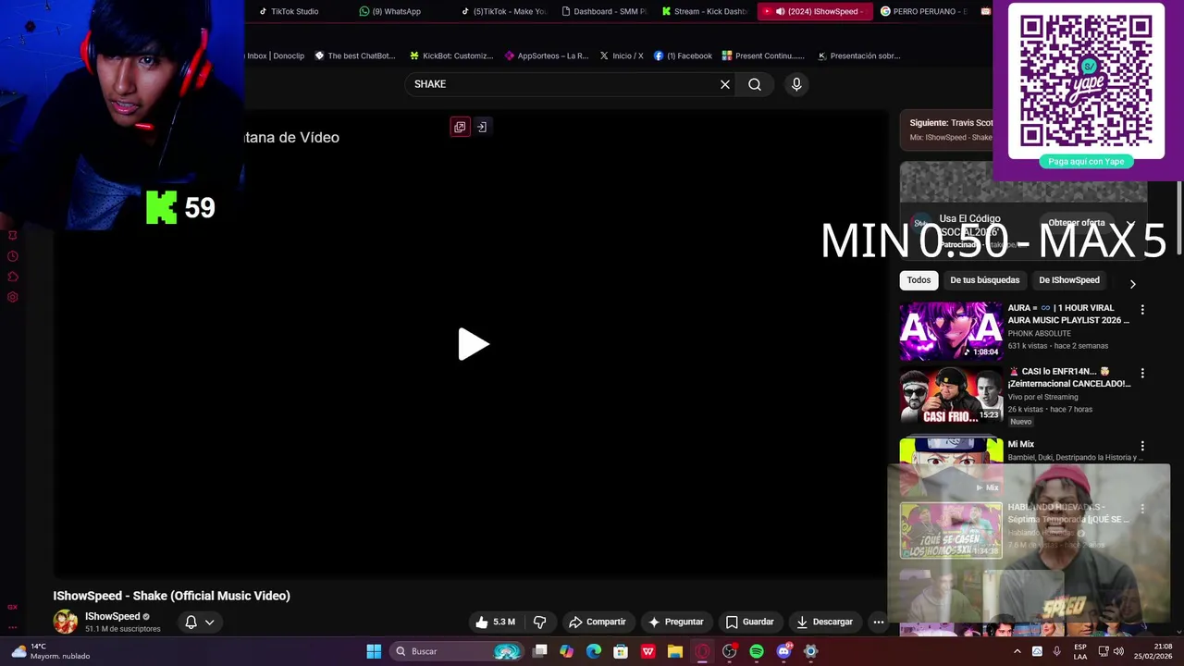1184x666 pixels.
Task: Open Task View on the taskbar
Action: pyautogui.click(x=540, y=651)
